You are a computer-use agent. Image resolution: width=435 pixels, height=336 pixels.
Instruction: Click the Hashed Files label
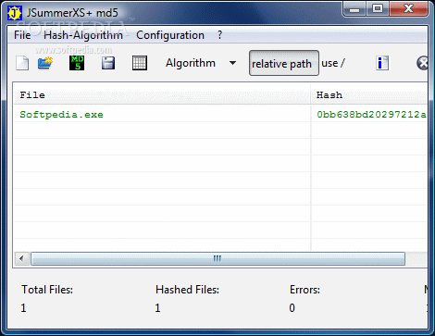187,290
